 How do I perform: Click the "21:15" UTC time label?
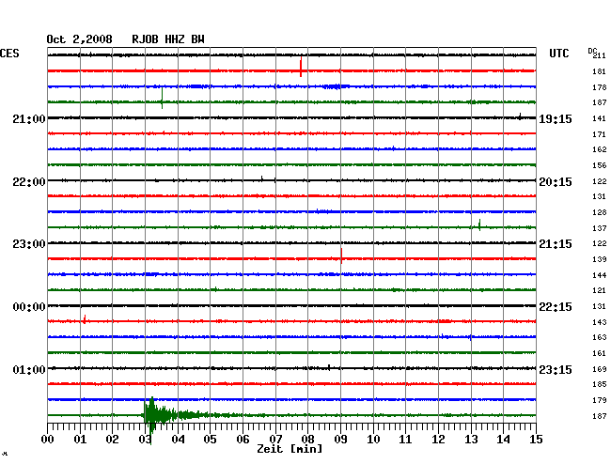(556, 244)
